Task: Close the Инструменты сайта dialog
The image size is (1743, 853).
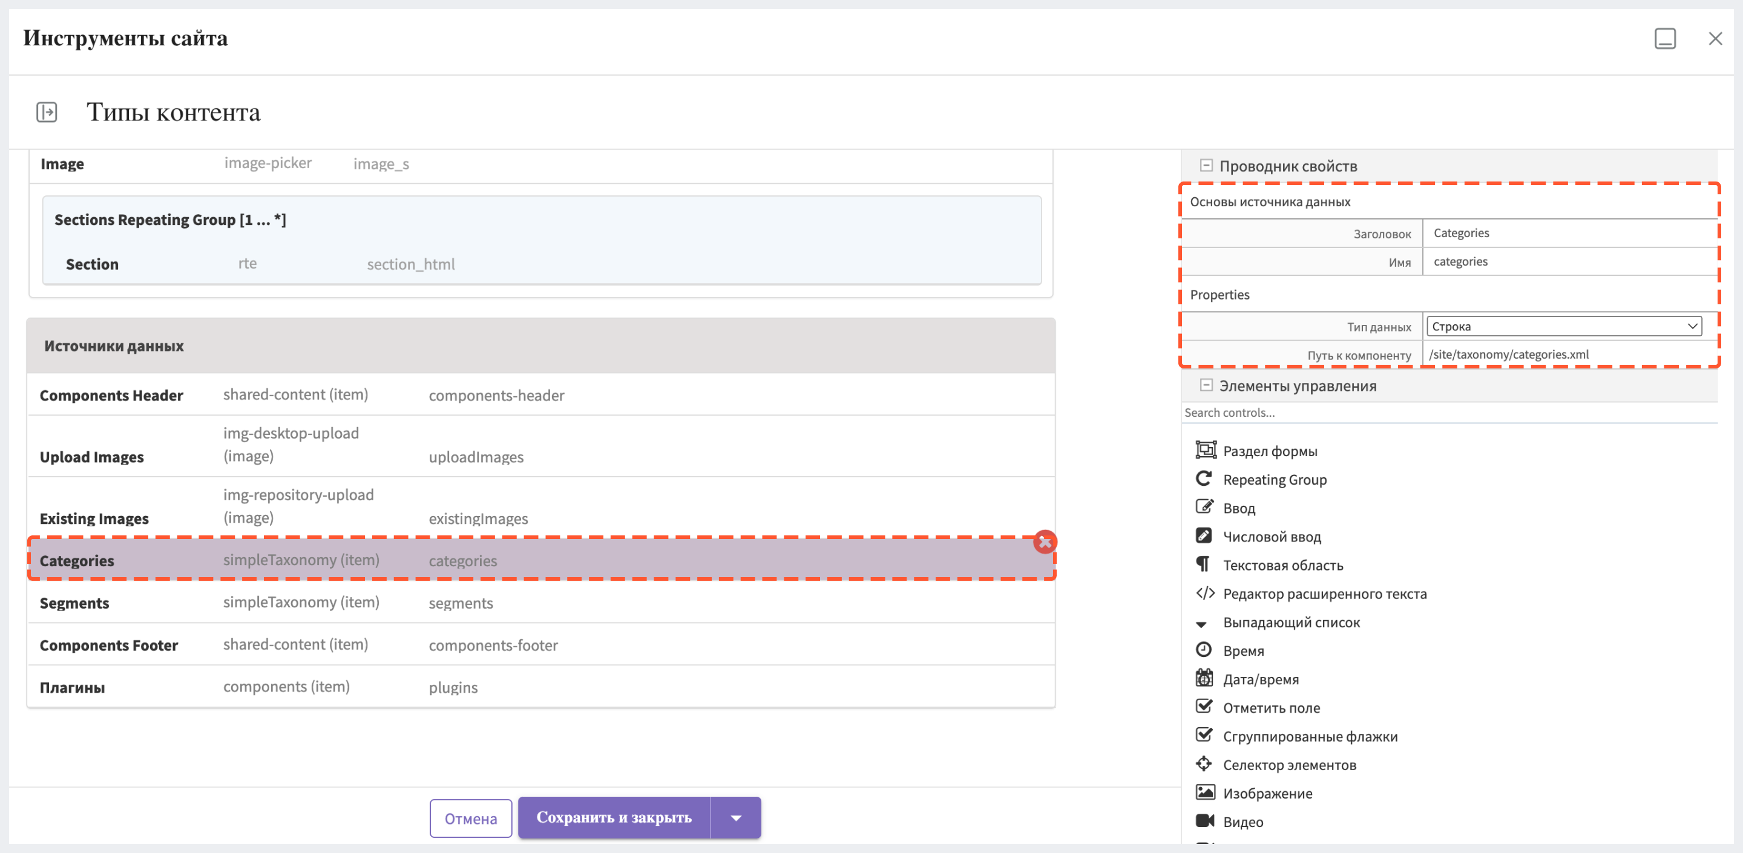Action: 1715,39
